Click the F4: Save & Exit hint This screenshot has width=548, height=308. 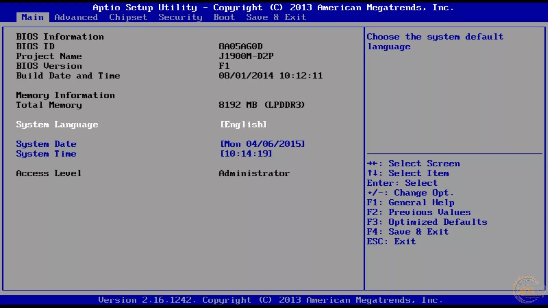click(408, 232)
